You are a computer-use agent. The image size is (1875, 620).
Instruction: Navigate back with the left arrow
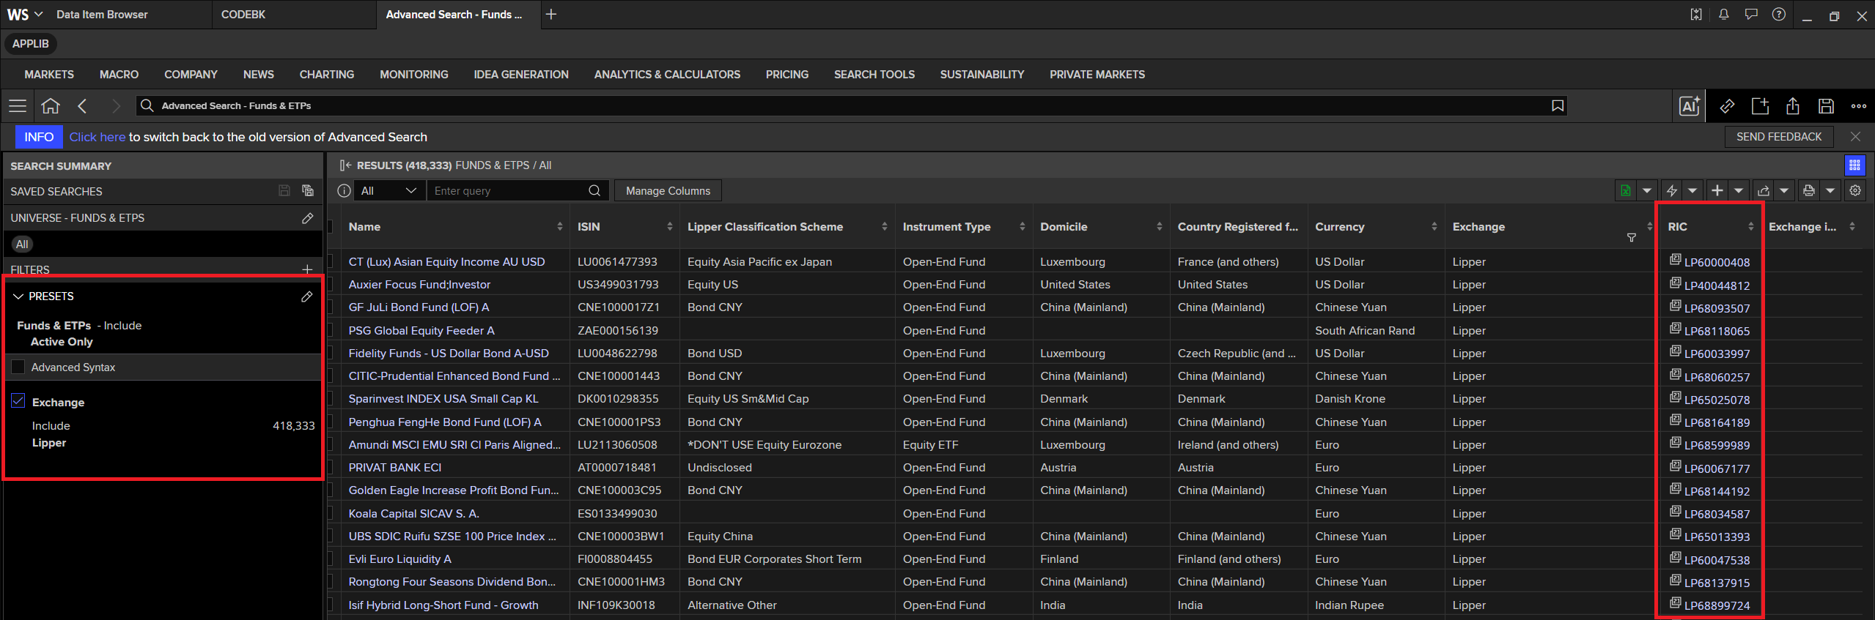pos(83,106)
